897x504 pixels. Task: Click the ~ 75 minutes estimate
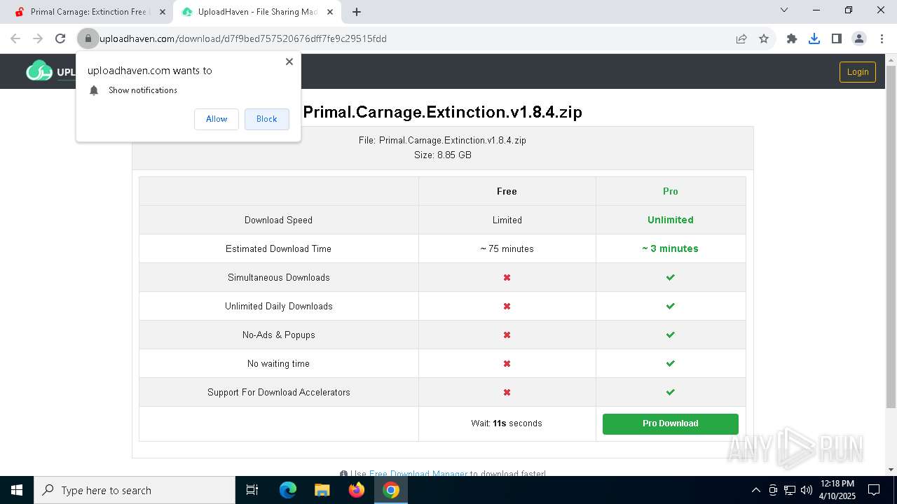click(x=507, y=248)
